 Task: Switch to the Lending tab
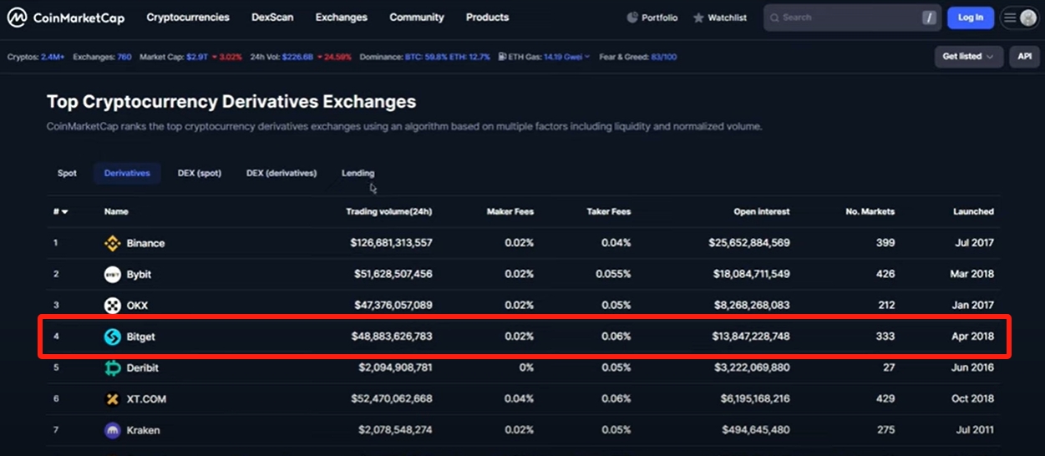[x=358, y=173]
